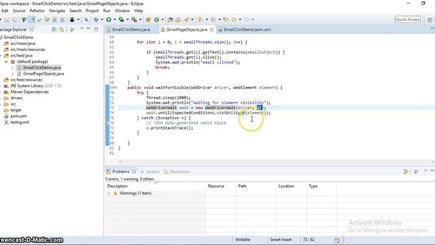
Task: Click the Smart Insert status bar field
Action: 281,240
